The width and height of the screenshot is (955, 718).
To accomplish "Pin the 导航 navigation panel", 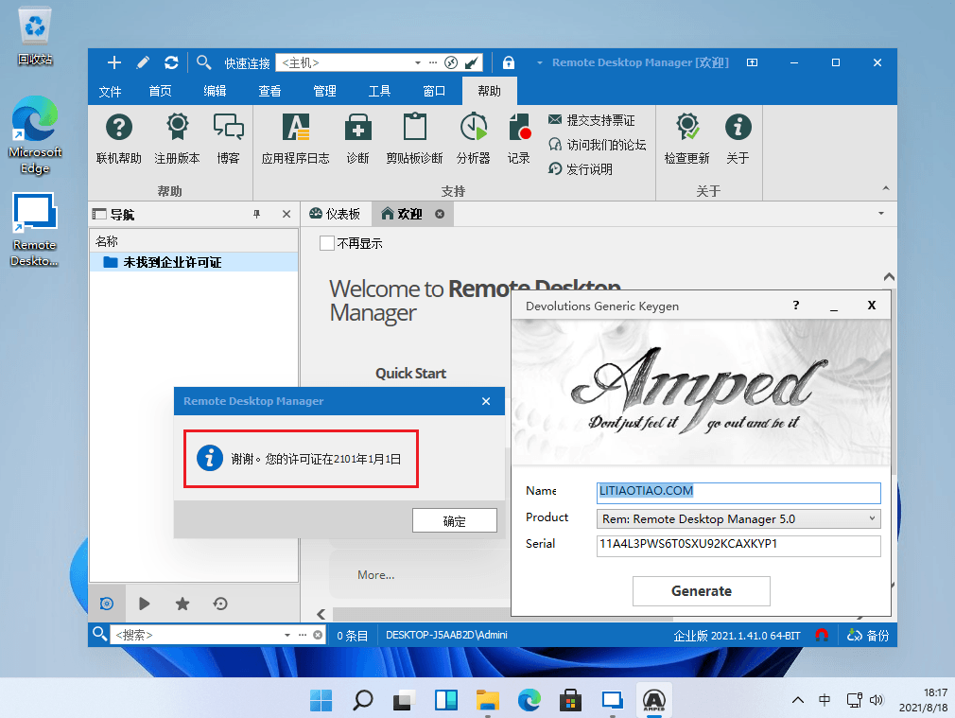I will click(x=256, y=214).
